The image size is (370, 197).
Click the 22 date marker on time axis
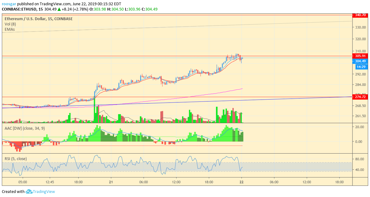pos(241,182)
